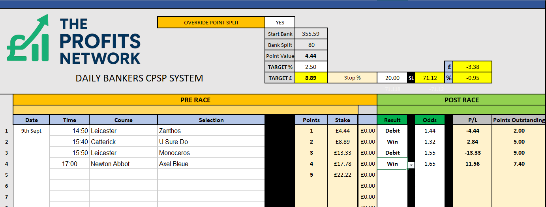Image resolution: width=546 pixels, height=207 pixels.
Task: Select the Newton Abbot course cell
Action: (123, 164)
